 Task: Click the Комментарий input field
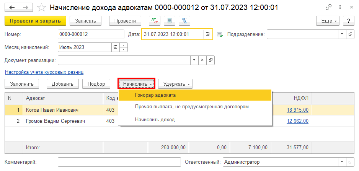(x=119, y=162)
